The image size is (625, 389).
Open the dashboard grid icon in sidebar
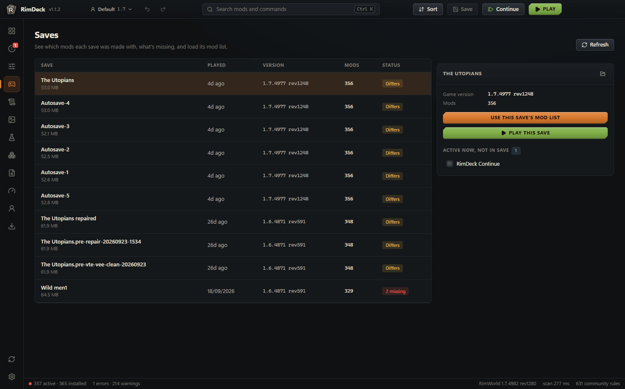pos(12,31)
